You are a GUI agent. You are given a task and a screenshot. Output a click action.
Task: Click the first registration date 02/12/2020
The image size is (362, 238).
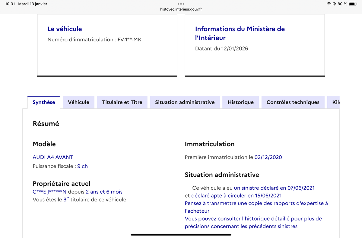(x=268, y=157)
